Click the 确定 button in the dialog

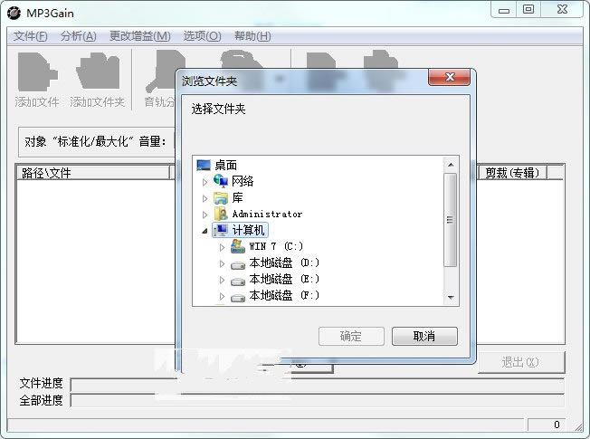[x=351, y=336]
